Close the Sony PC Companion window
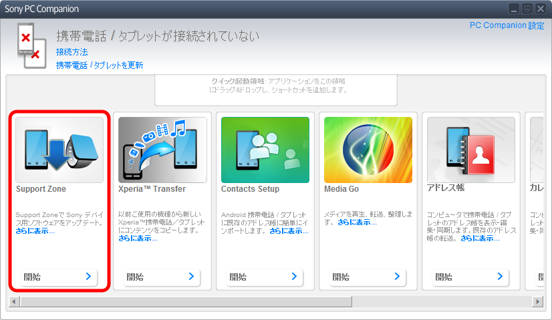Screen dimensions: 552x320 click(x=541, y=9)
